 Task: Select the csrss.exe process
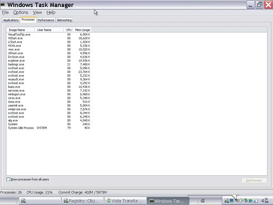click(x=49, y=98)
